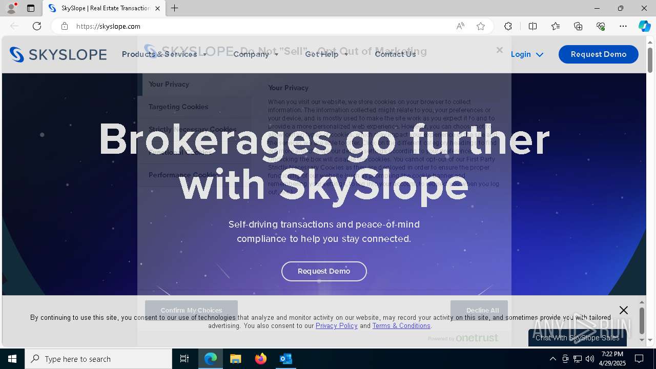Click the browser back arrow

coord(14,26)
